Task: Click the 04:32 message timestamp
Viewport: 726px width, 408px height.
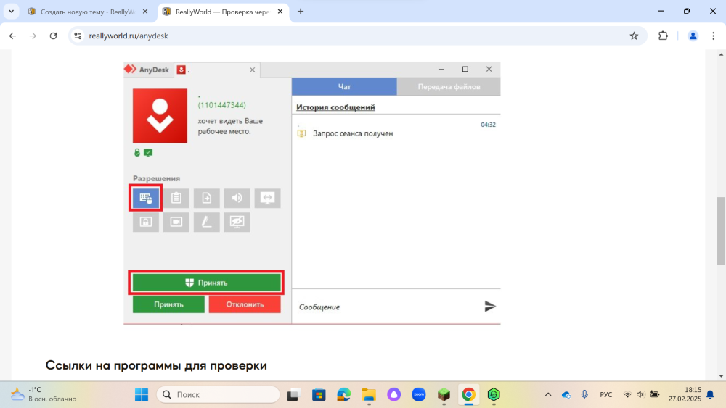Action: [x=488, y=125]
